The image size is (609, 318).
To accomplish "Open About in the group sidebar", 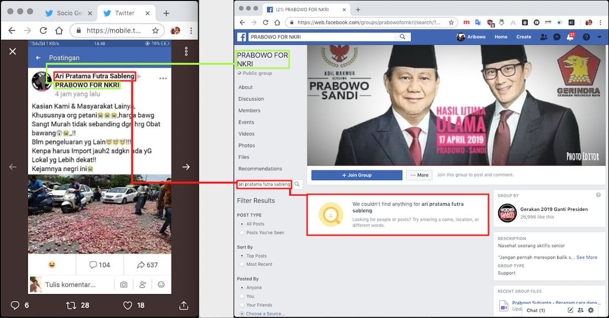I will [x=246, y=87].
